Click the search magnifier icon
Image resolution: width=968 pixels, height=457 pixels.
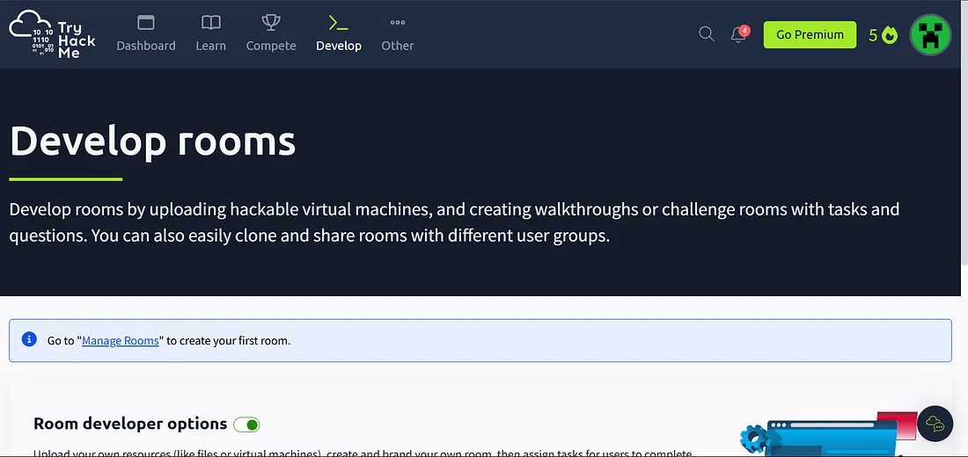click(x=707, y=34)
